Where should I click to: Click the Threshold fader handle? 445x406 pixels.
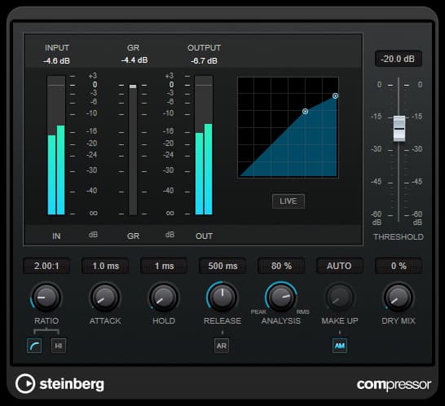(399, 129)
